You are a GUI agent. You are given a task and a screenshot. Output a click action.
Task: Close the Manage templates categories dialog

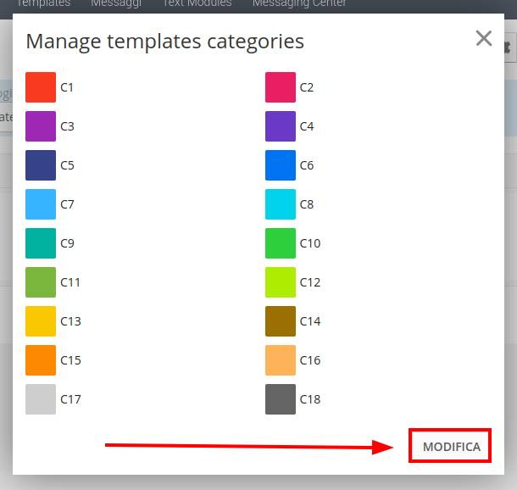point(483,38)
